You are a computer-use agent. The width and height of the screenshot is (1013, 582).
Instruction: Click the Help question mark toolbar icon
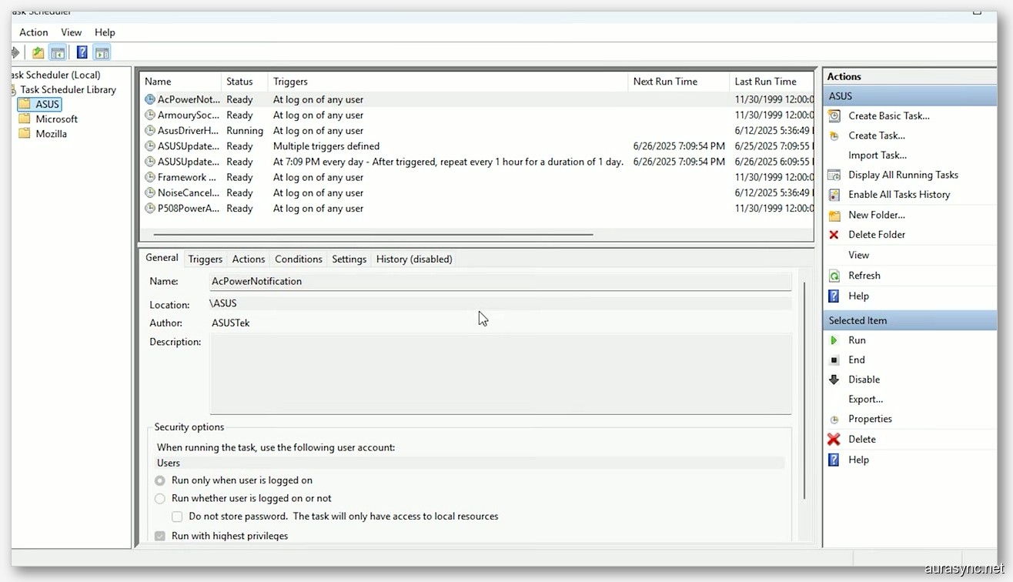point(82,52)
